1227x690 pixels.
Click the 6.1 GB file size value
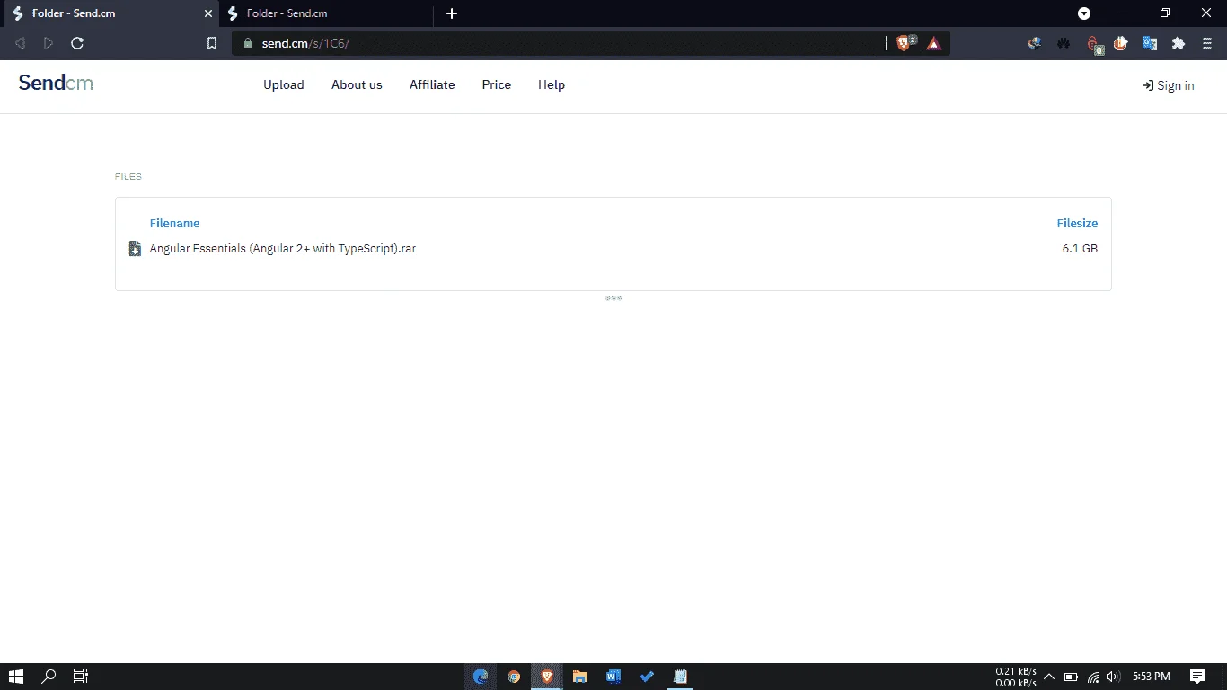click(x=1080, y=249)
